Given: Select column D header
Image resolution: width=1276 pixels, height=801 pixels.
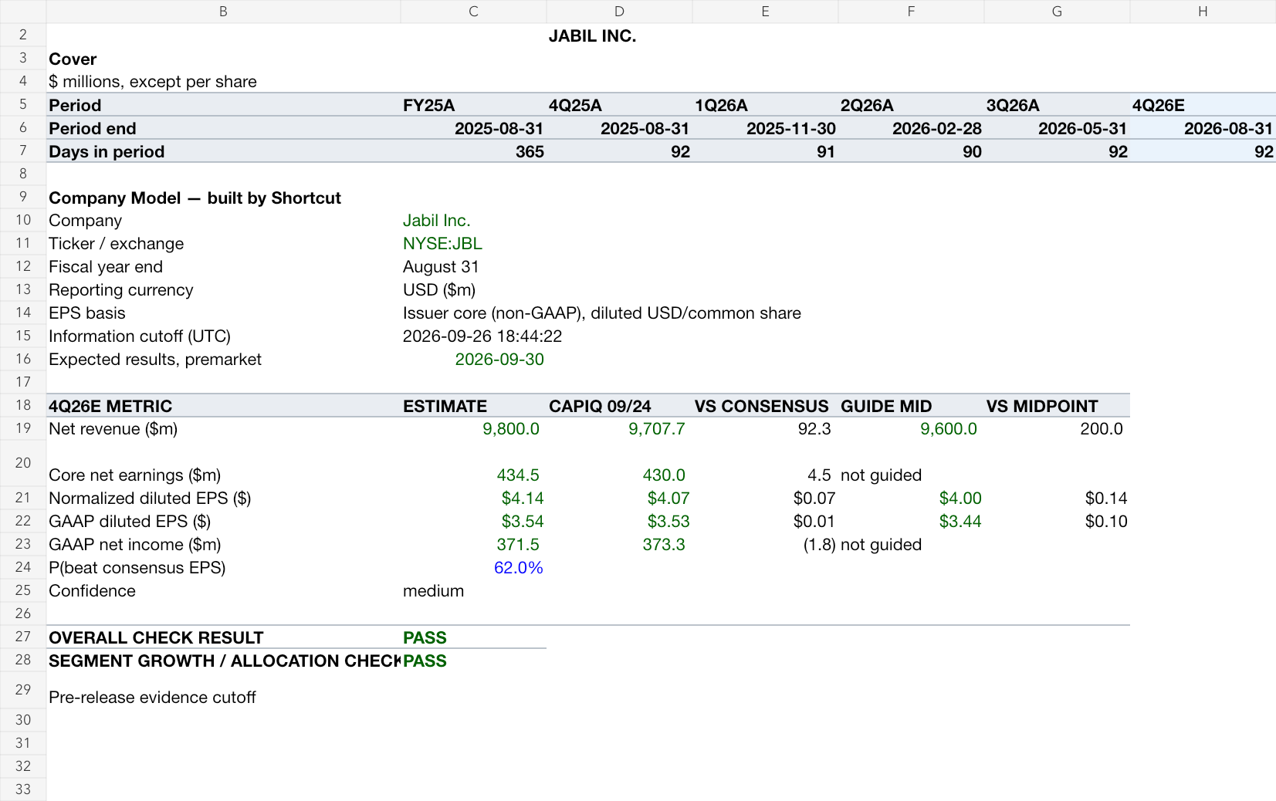Looking at the screenshot, I should (619, 12).
